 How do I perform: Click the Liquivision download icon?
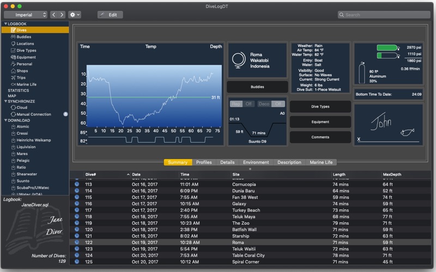point(13,147)
